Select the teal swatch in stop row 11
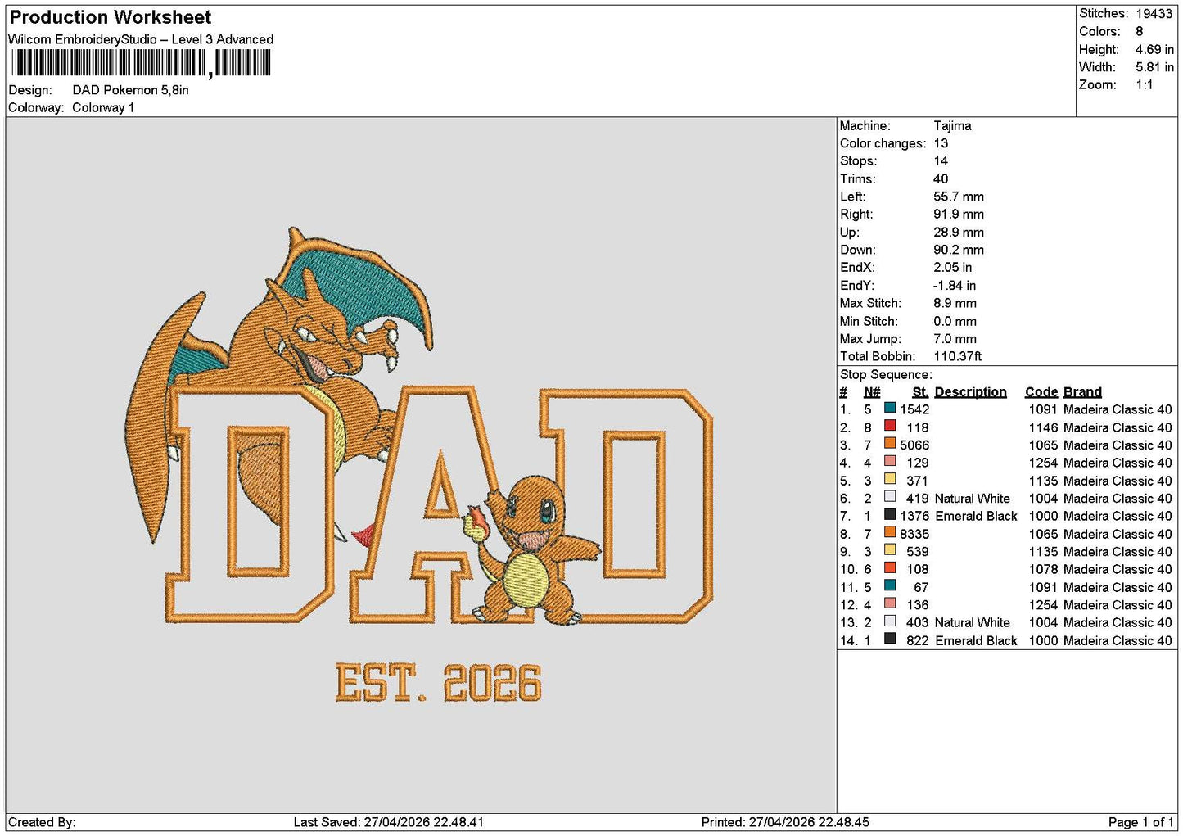 point(890,585)
